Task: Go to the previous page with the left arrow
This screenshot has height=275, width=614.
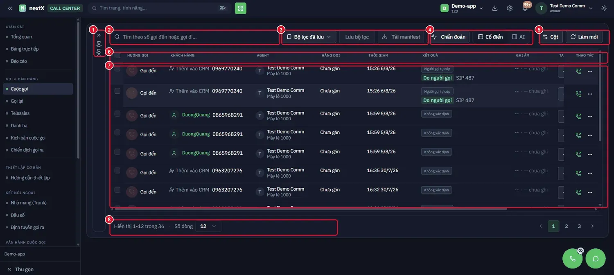Action: (541, 226)
